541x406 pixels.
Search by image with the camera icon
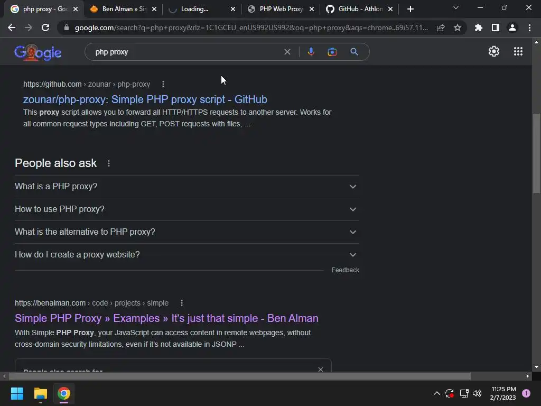click(x=332, y=52)
